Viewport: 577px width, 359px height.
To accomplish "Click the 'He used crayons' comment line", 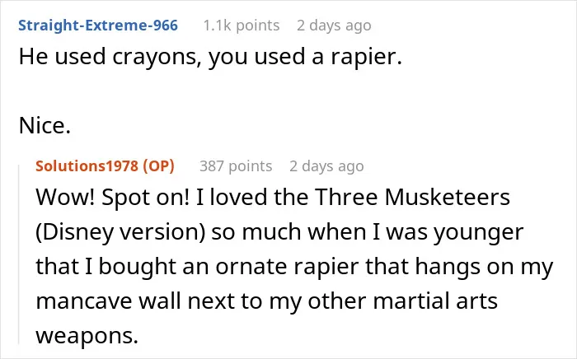I will 210,57.
